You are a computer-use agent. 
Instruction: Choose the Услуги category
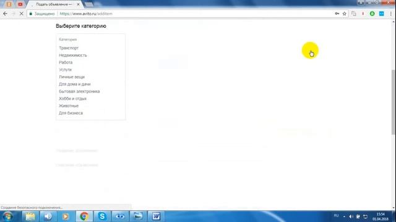coord(65,70)
